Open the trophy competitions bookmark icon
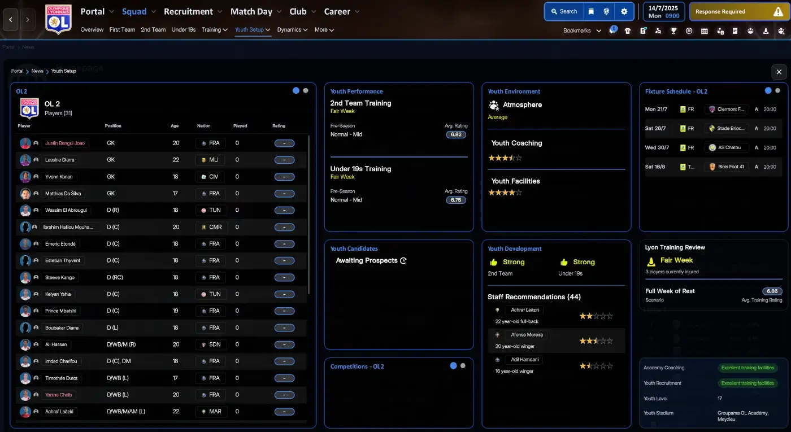The height and width of the screenshot is (432, 791). coord(673,30)
